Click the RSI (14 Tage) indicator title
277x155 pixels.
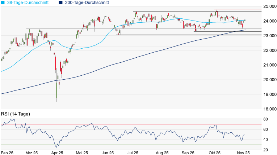pos(15,114)
